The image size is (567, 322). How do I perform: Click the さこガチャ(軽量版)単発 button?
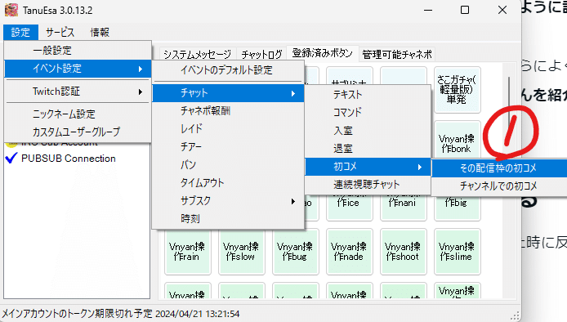coord(458,89)
